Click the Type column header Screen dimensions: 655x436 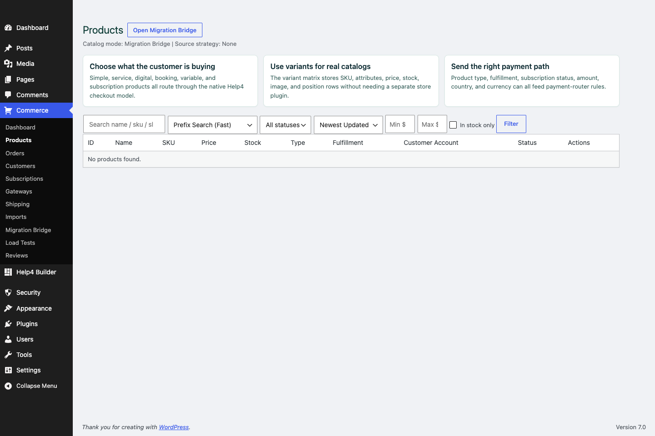tap(298, 143)
